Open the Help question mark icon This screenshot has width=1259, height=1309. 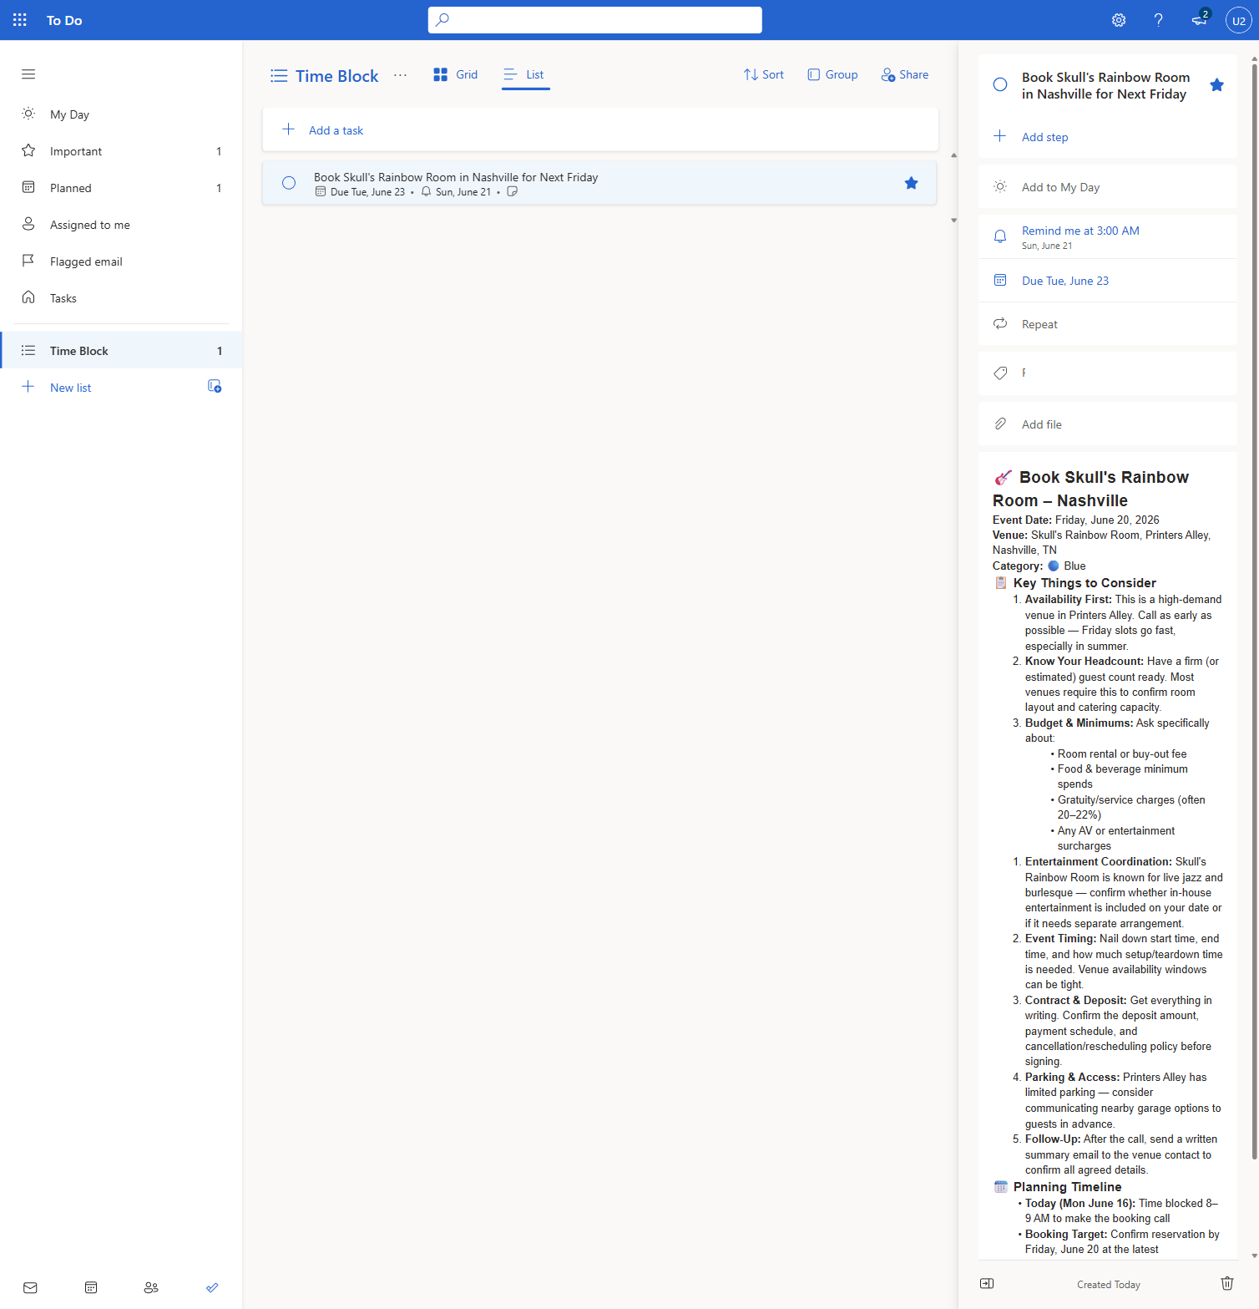click(1159, 20)
